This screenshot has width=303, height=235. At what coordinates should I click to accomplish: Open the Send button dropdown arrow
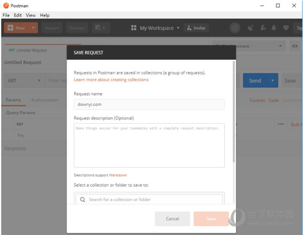[x=273, y=80]
